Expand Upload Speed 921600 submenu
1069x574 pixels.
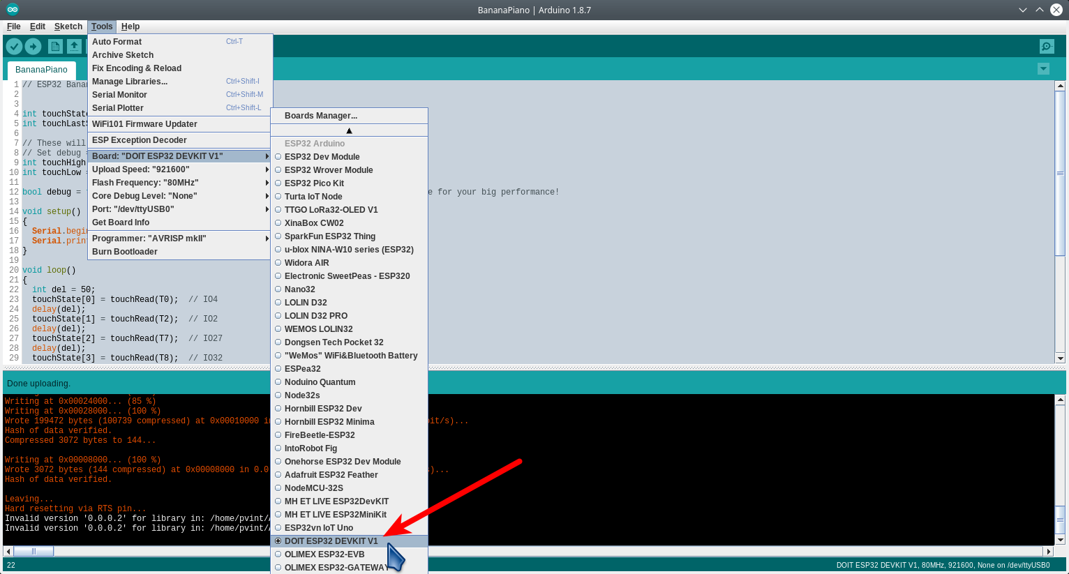point(180,169)
